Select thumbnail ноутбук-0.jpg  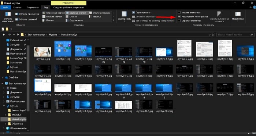click(42, 52)
